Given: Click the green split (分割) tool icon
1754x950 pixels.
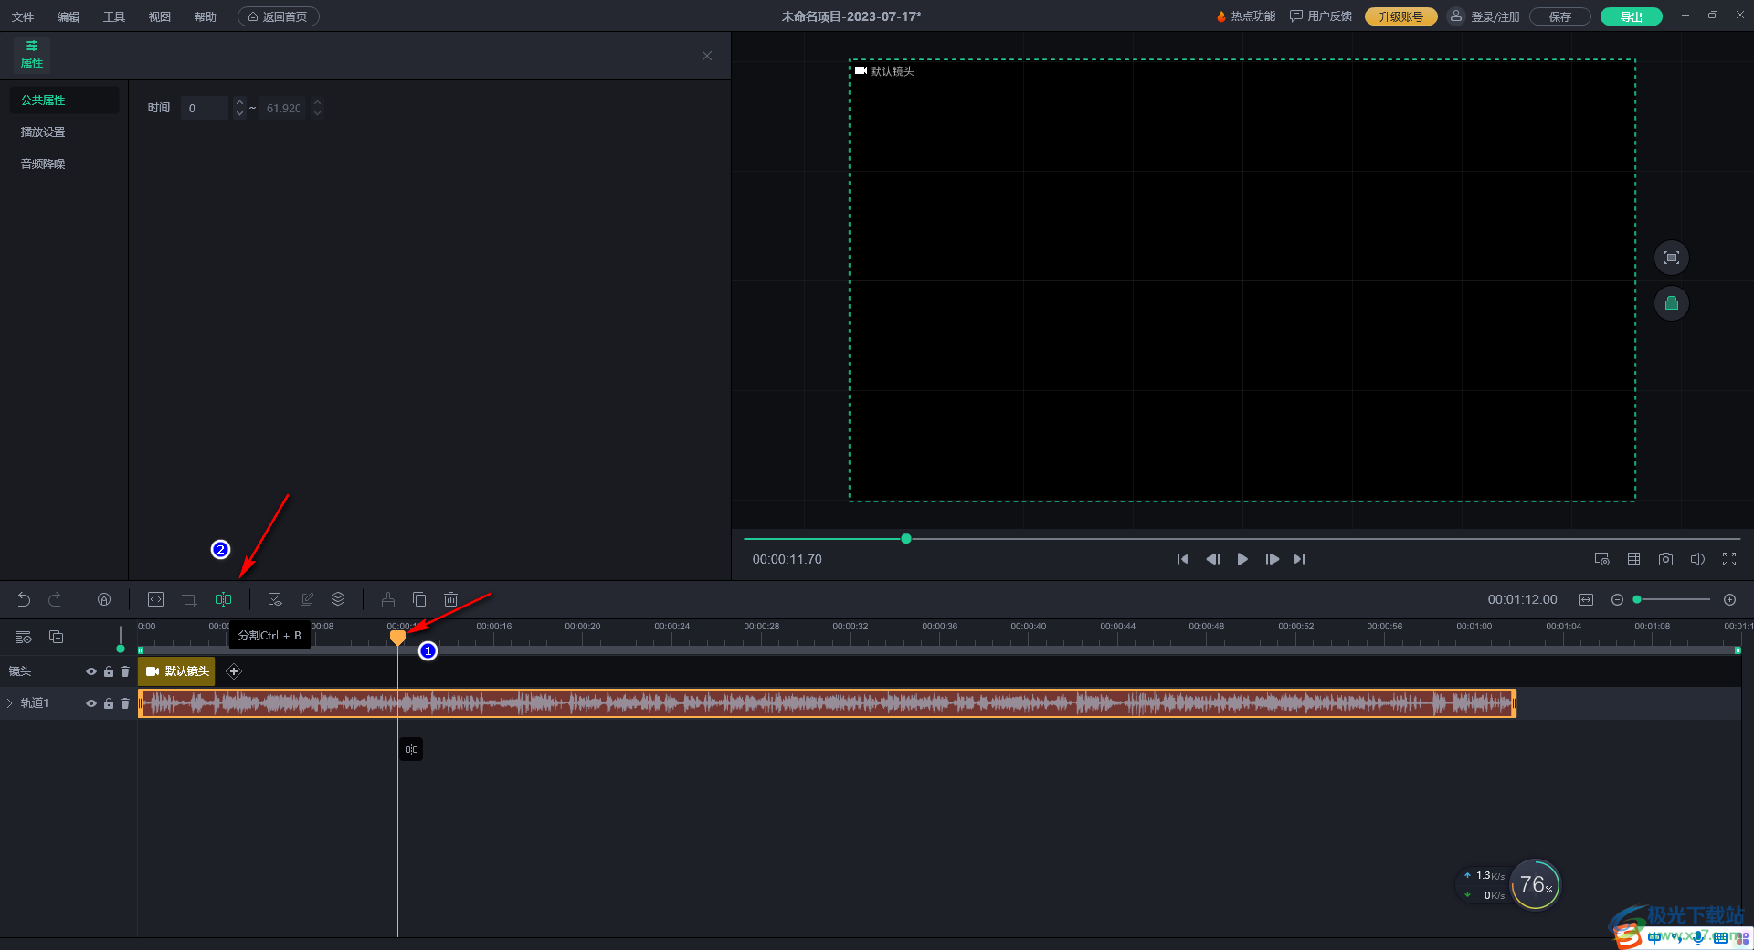Looking at the screenshot, I should 223,599.
